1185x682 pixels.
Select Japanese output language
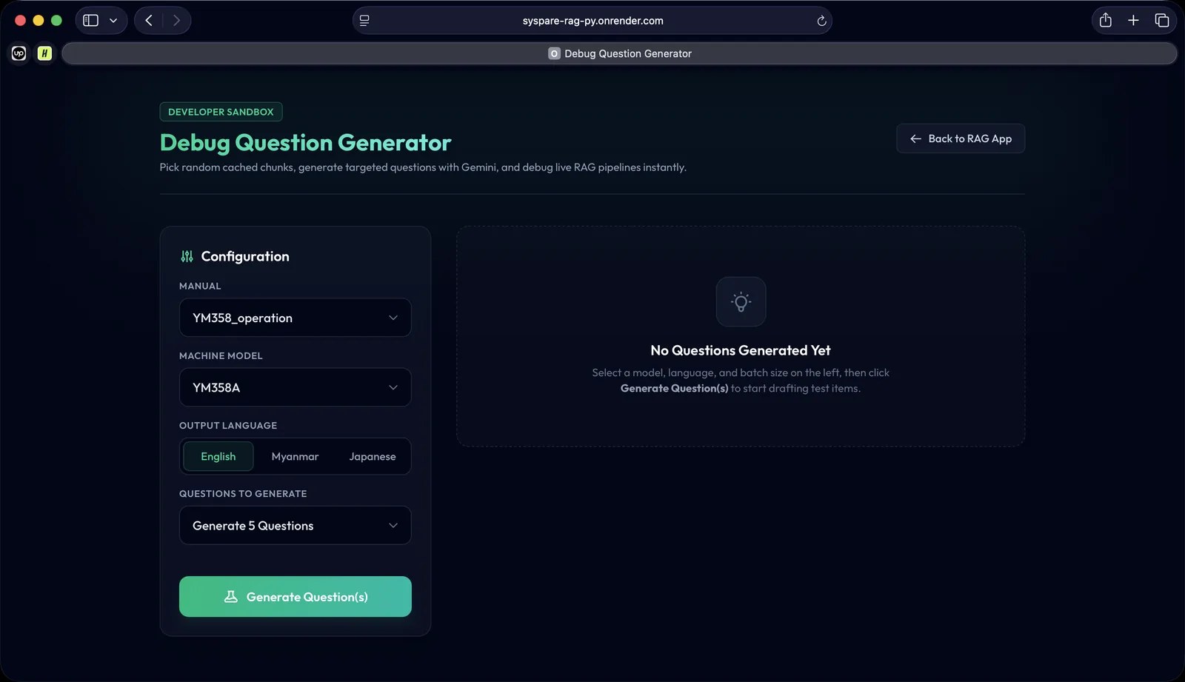coord(373,456)
